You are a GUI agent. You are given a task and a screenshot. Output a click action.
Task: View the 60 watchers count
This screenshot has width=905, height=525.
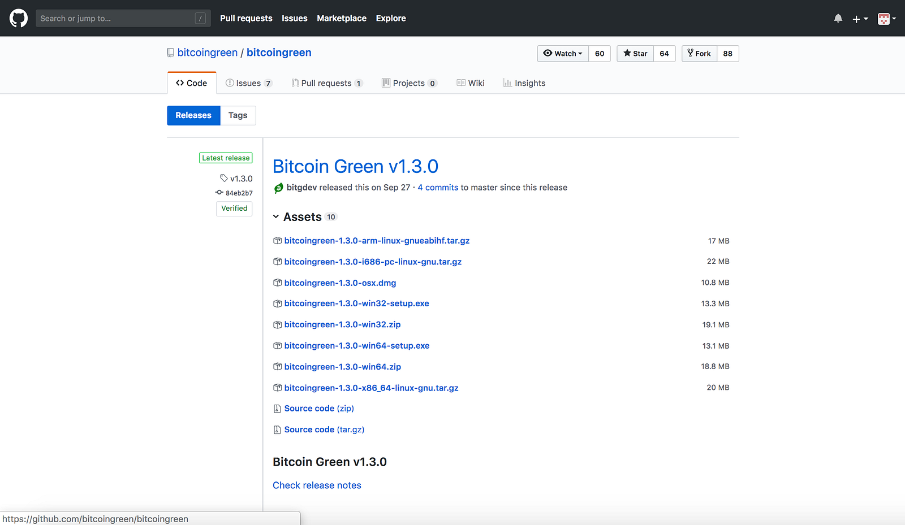600,54
